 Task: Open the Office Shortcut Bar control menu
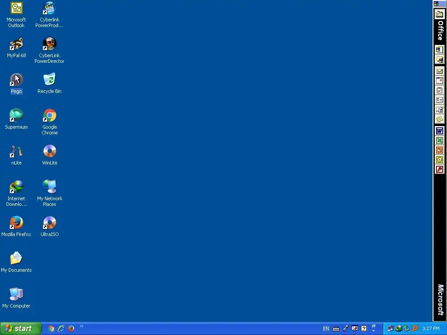(436, 3)
